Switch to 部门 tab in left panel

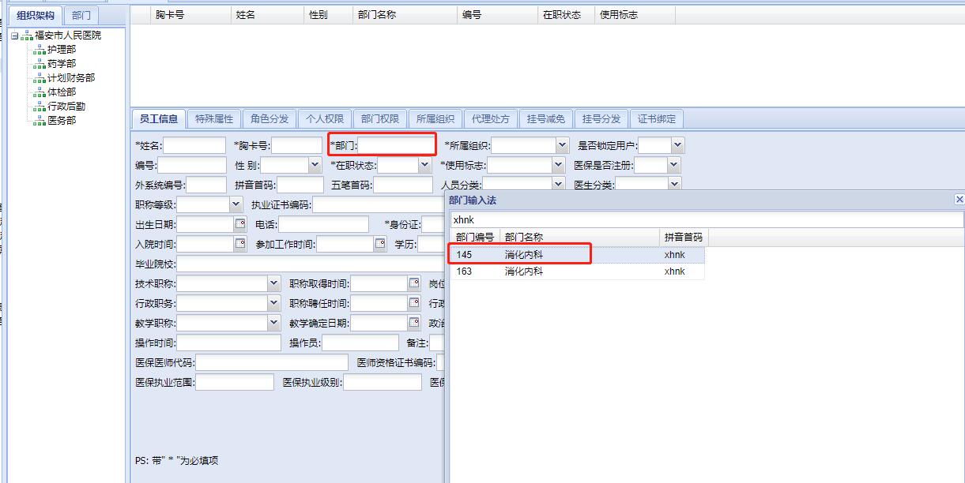click(x=81, y=15)
